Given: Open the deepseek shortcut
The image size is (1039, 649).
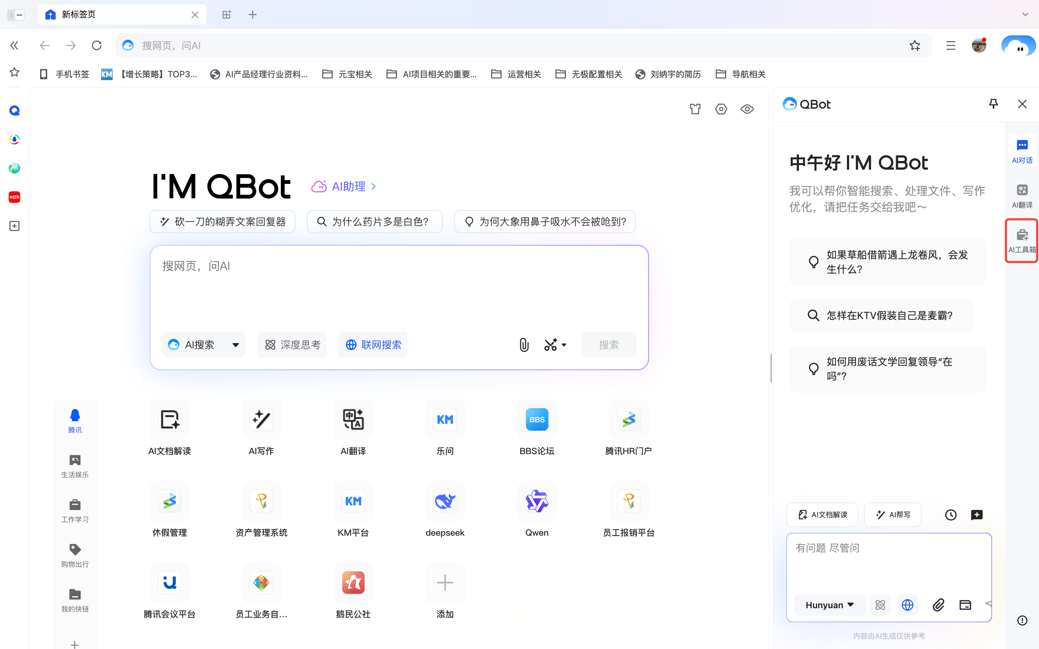Looking at the screenshot, I should [x=445, y=501].
